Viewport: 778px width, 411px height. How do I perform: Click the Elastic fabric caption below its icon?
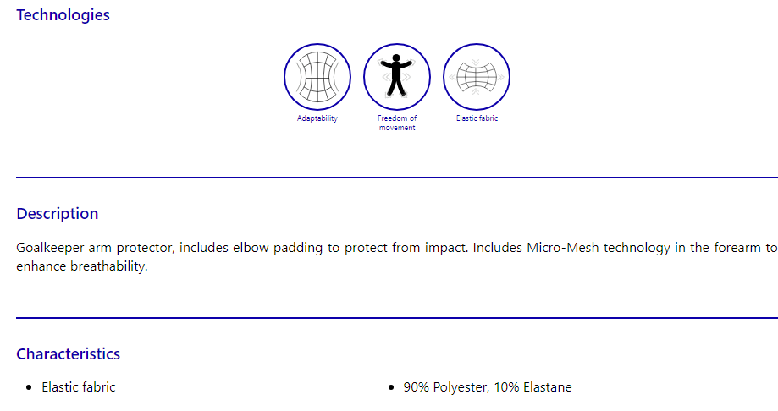(477, 118)
